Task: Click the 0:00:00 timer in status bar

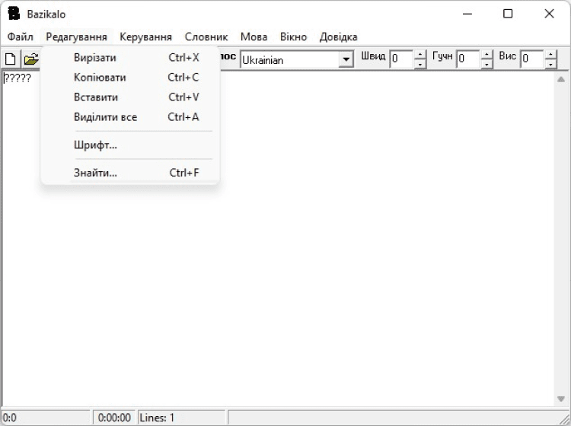Action: pyautogui.click(x=114, y=418)
